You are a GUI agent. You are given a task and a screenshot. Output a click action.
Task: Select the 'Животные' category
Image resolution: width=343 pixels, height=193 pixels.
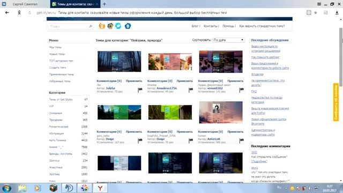[x=56, y=167]
